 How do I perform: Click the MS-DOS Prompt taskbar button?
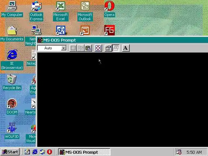point(84,152)
